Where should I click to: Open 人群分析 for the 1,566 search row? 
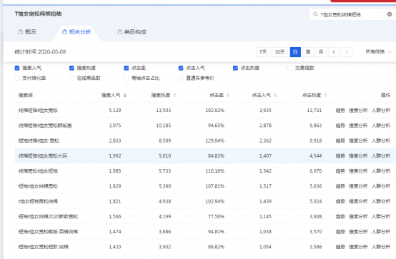click(381, 216)
